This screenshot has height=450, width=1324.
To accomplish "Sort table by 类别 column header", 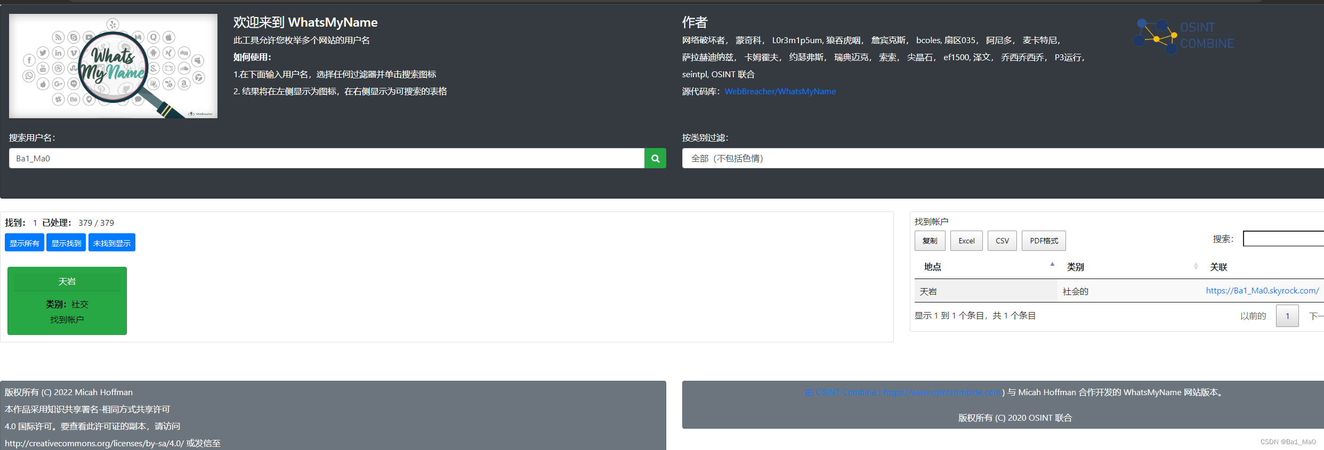I will coord(1129,267).
